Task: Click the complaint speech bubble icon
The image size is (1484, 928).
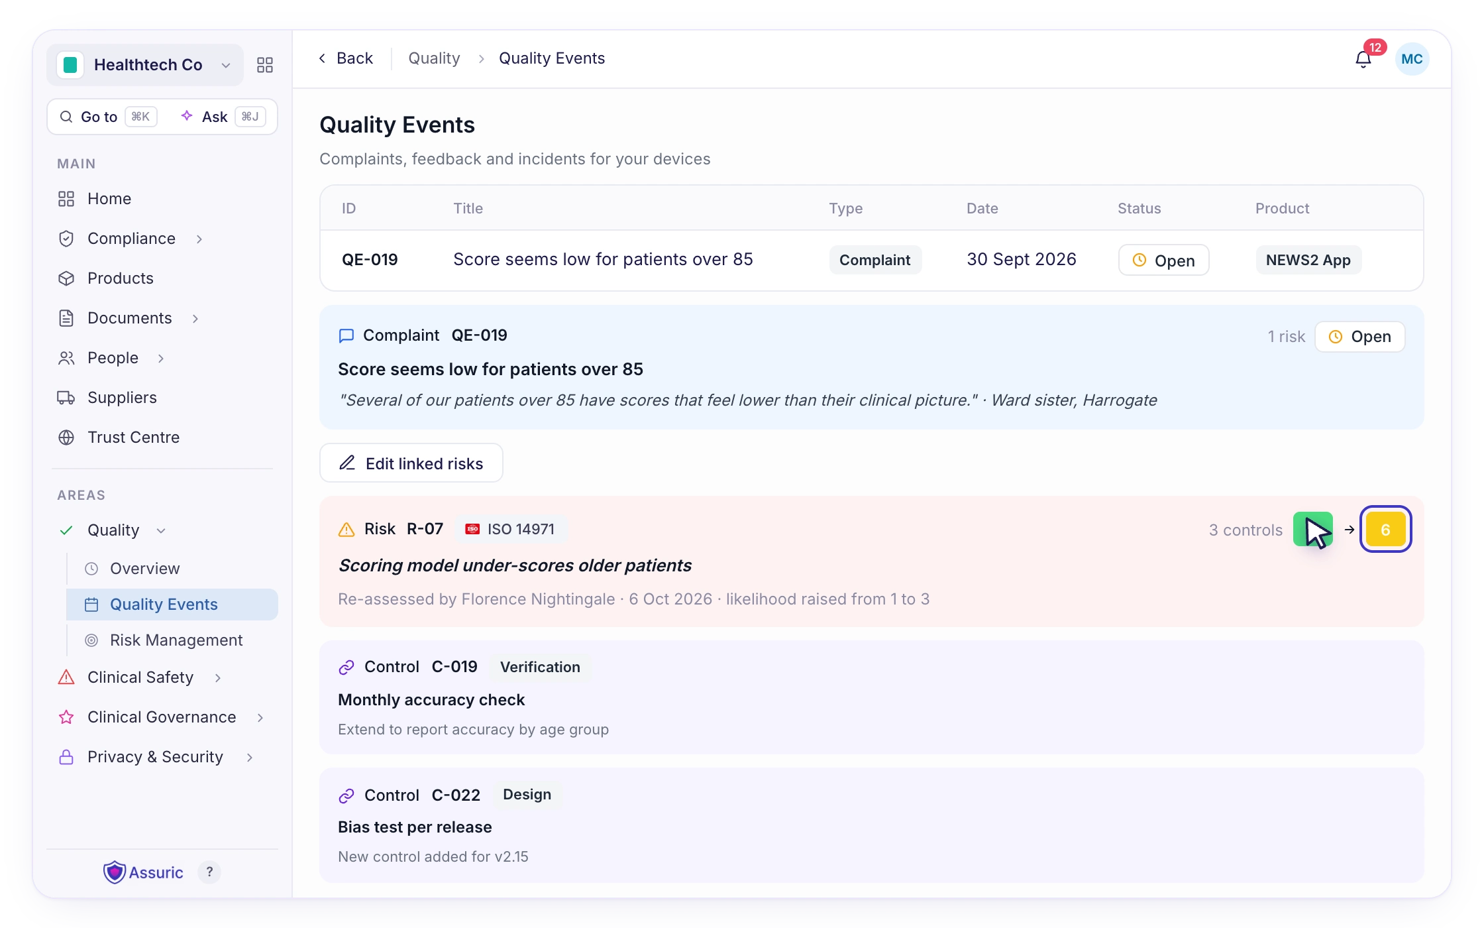Action: pos(346,336)
